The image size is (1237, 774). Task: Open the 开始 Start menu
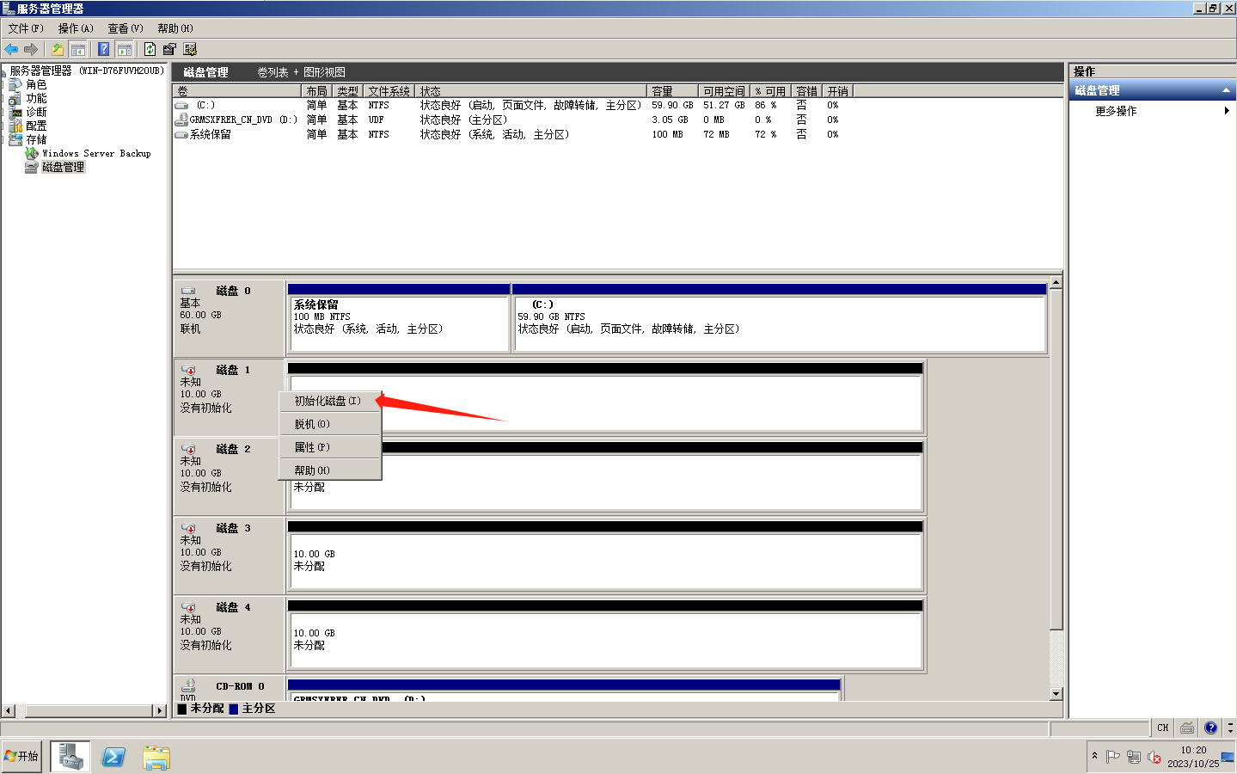(21, 756)
